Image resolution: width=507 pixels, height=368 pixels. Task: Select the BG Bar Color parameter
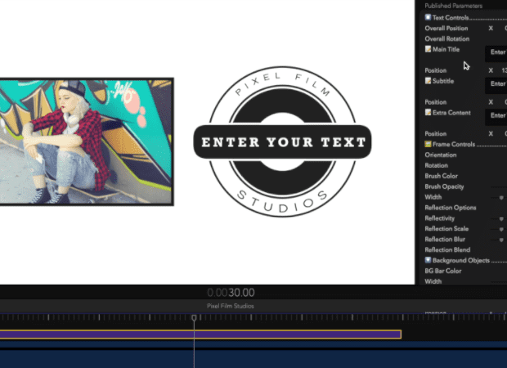tap(443, 272)
